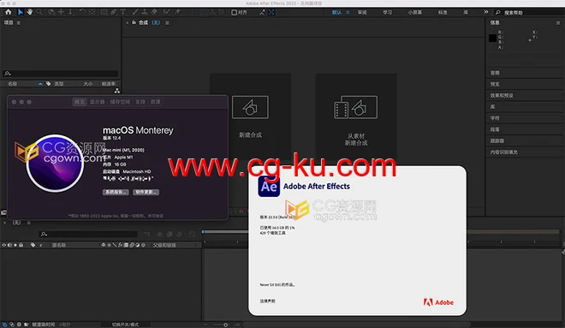Open the 字符 panel
This screenshot has width=565, height=328.
pyautogui.click(x=495, y=118)
